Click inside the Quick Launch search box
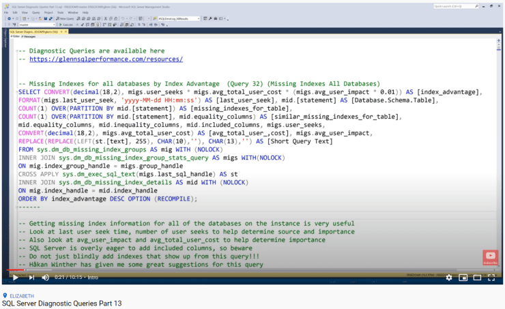The image size is (505, 309). pyautogui.click(x=455, y=6)
